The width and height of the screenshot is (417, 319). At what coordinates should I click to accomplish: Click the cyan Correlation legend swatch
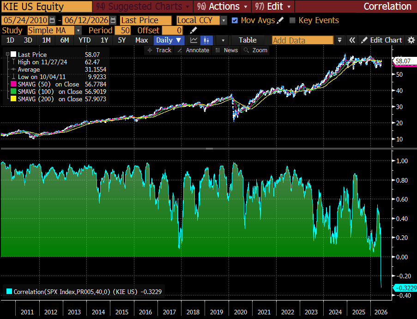9,292
